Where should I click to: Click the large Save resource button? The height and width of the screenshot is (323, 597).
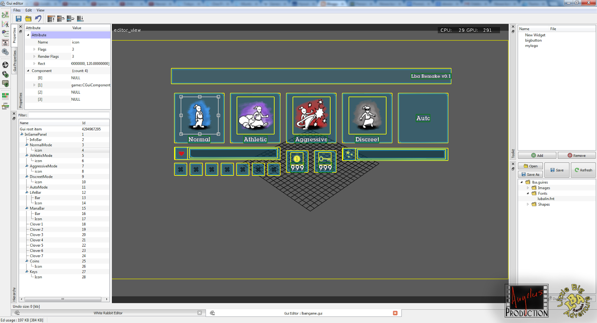[x=557, y=170]
